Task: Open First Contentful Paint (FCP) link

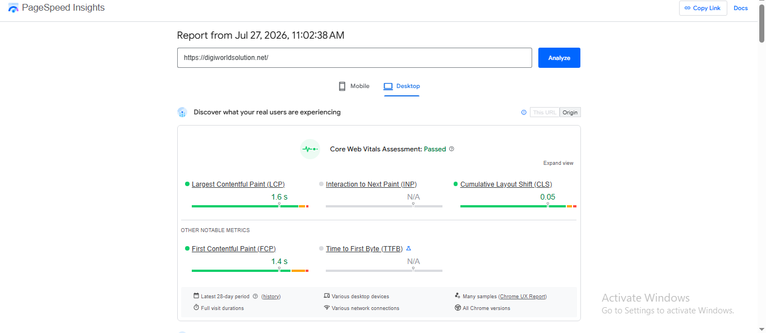Action: click(x=234, y=249)
